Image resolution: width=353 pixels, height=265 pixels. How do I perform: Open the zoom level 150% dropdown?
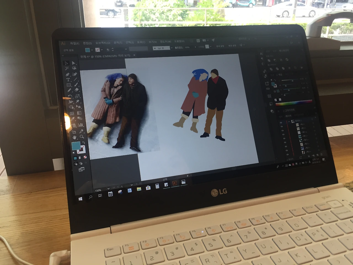point(109,189)
